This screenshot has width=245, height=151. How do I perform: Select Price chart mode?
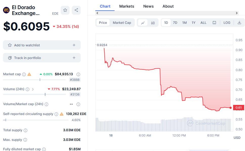(103, 23)
